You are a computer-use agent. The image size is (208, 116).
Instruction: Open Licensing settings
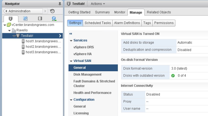[x=81, y=113]
